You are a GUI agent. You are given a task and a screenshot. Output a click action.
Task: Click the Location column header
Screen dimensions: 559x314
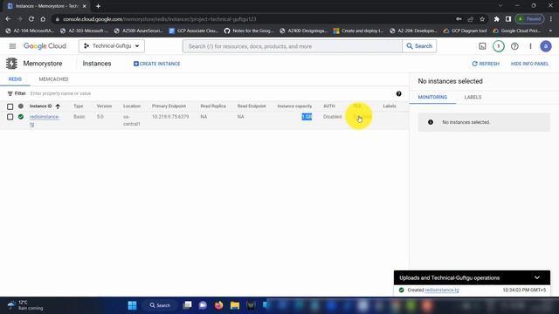132,106
